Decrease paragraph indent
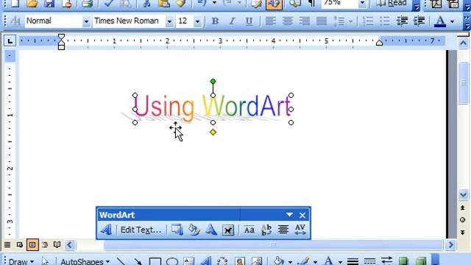Image resolution: width=471 pixels, height=265 pixels. 402,21
